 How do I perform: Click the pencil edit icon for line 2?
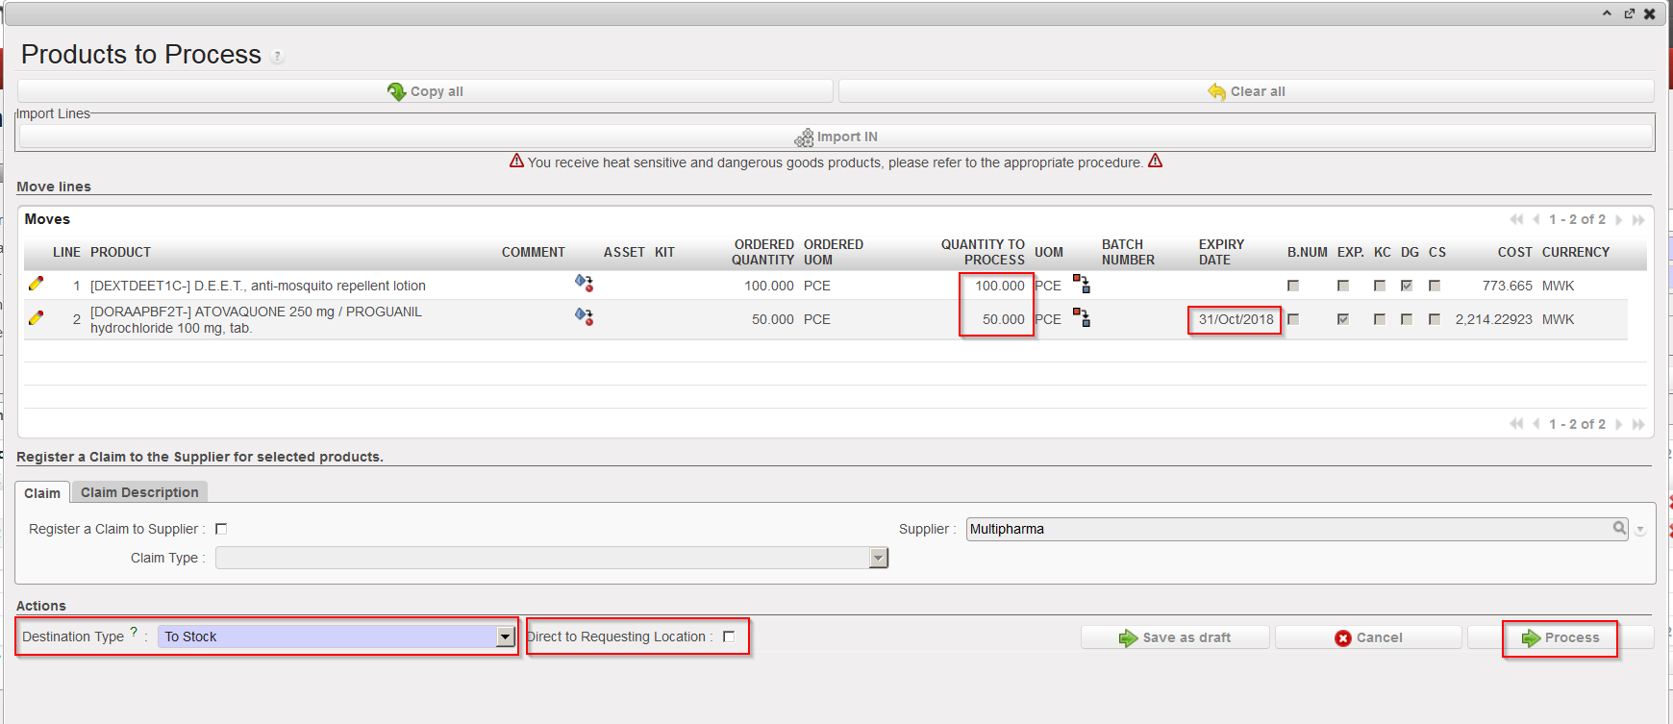pyautogui.click(x=36, y=318)
